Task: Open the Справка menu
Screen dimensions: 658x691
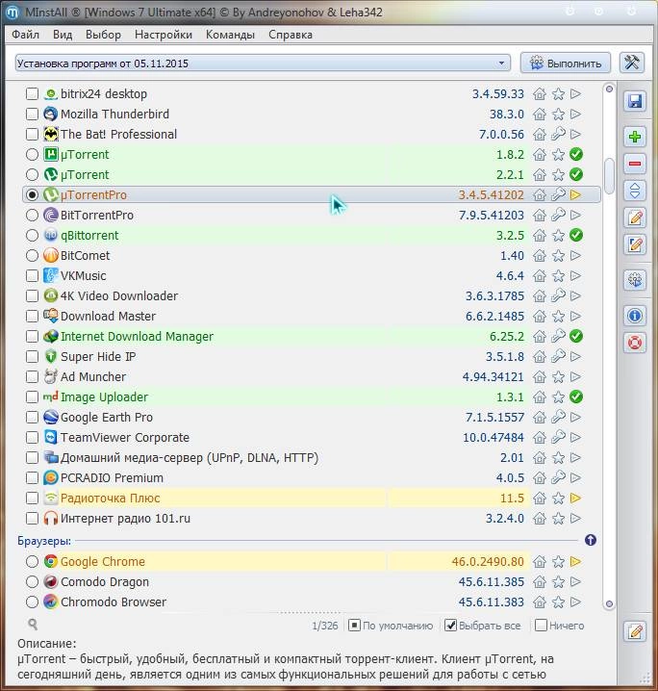Action: click(x=291, y=35)
